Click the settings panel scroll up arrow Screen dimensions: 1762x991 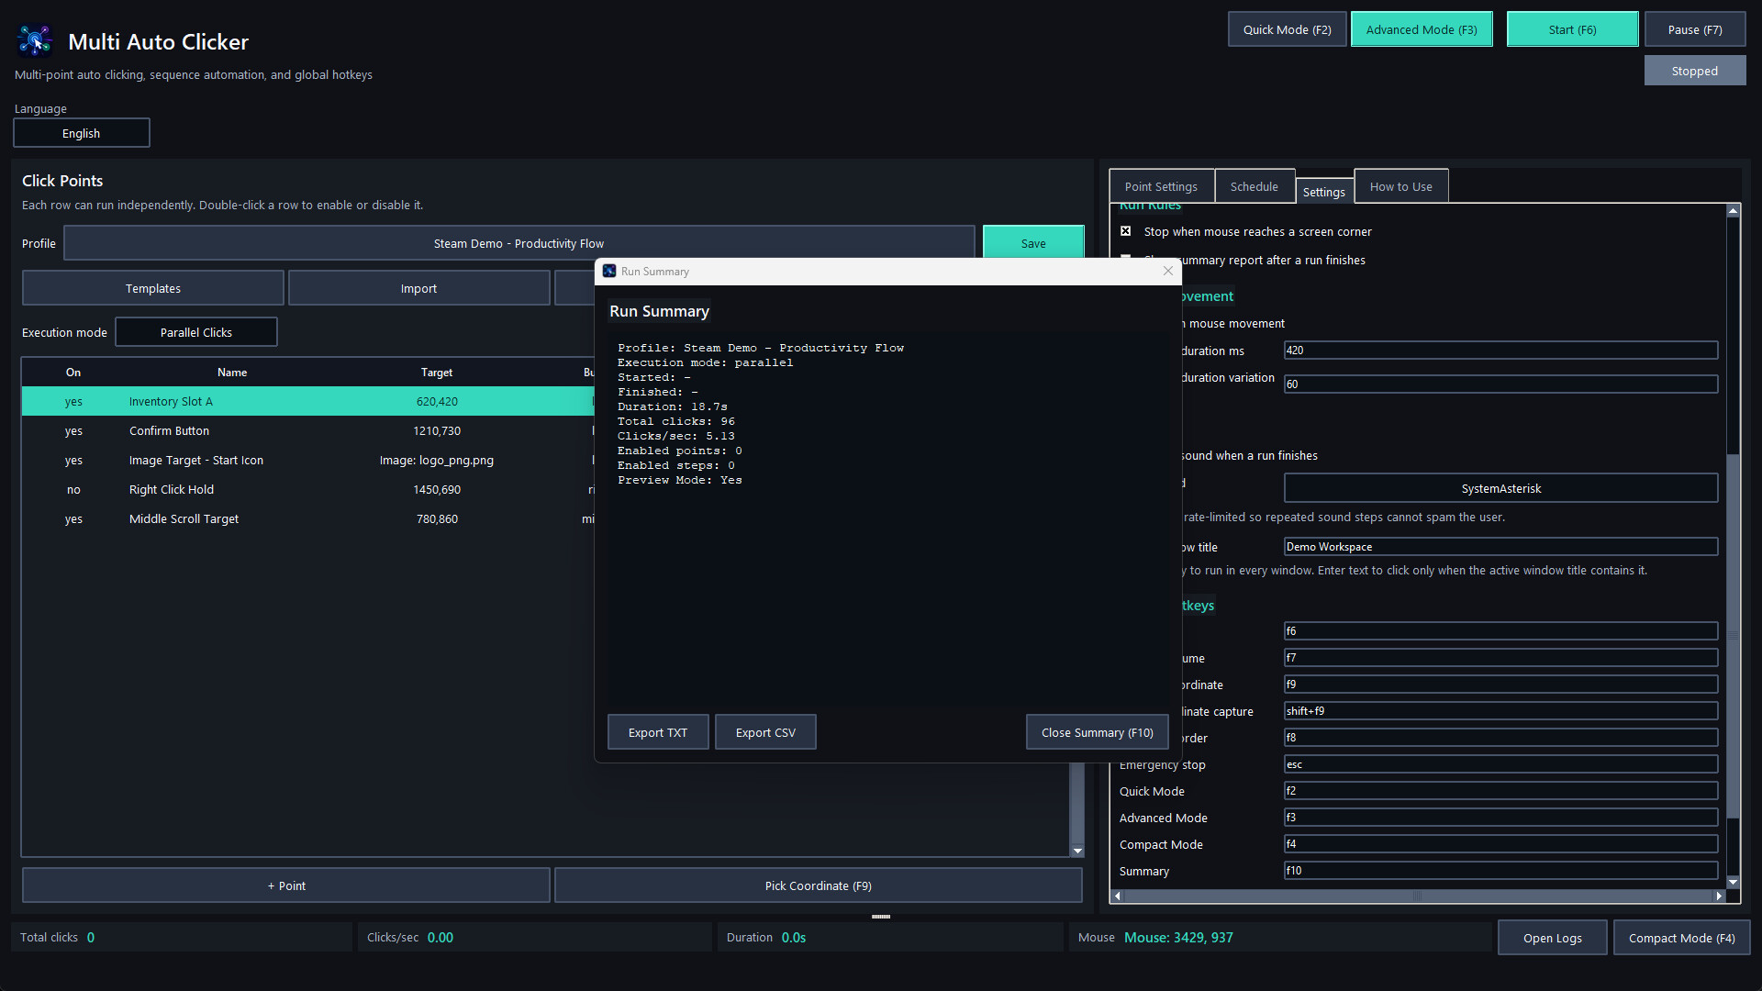(x=1733, y=211)
